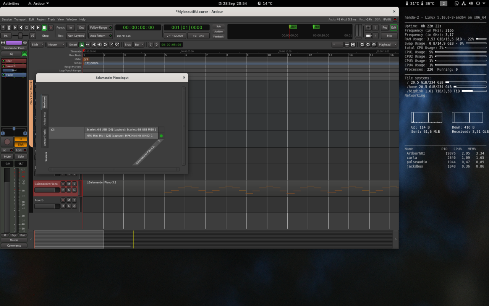This screenshot has height=306, width=489.
Task: Shrink tracks height icon
Action: tap(347, 45)
